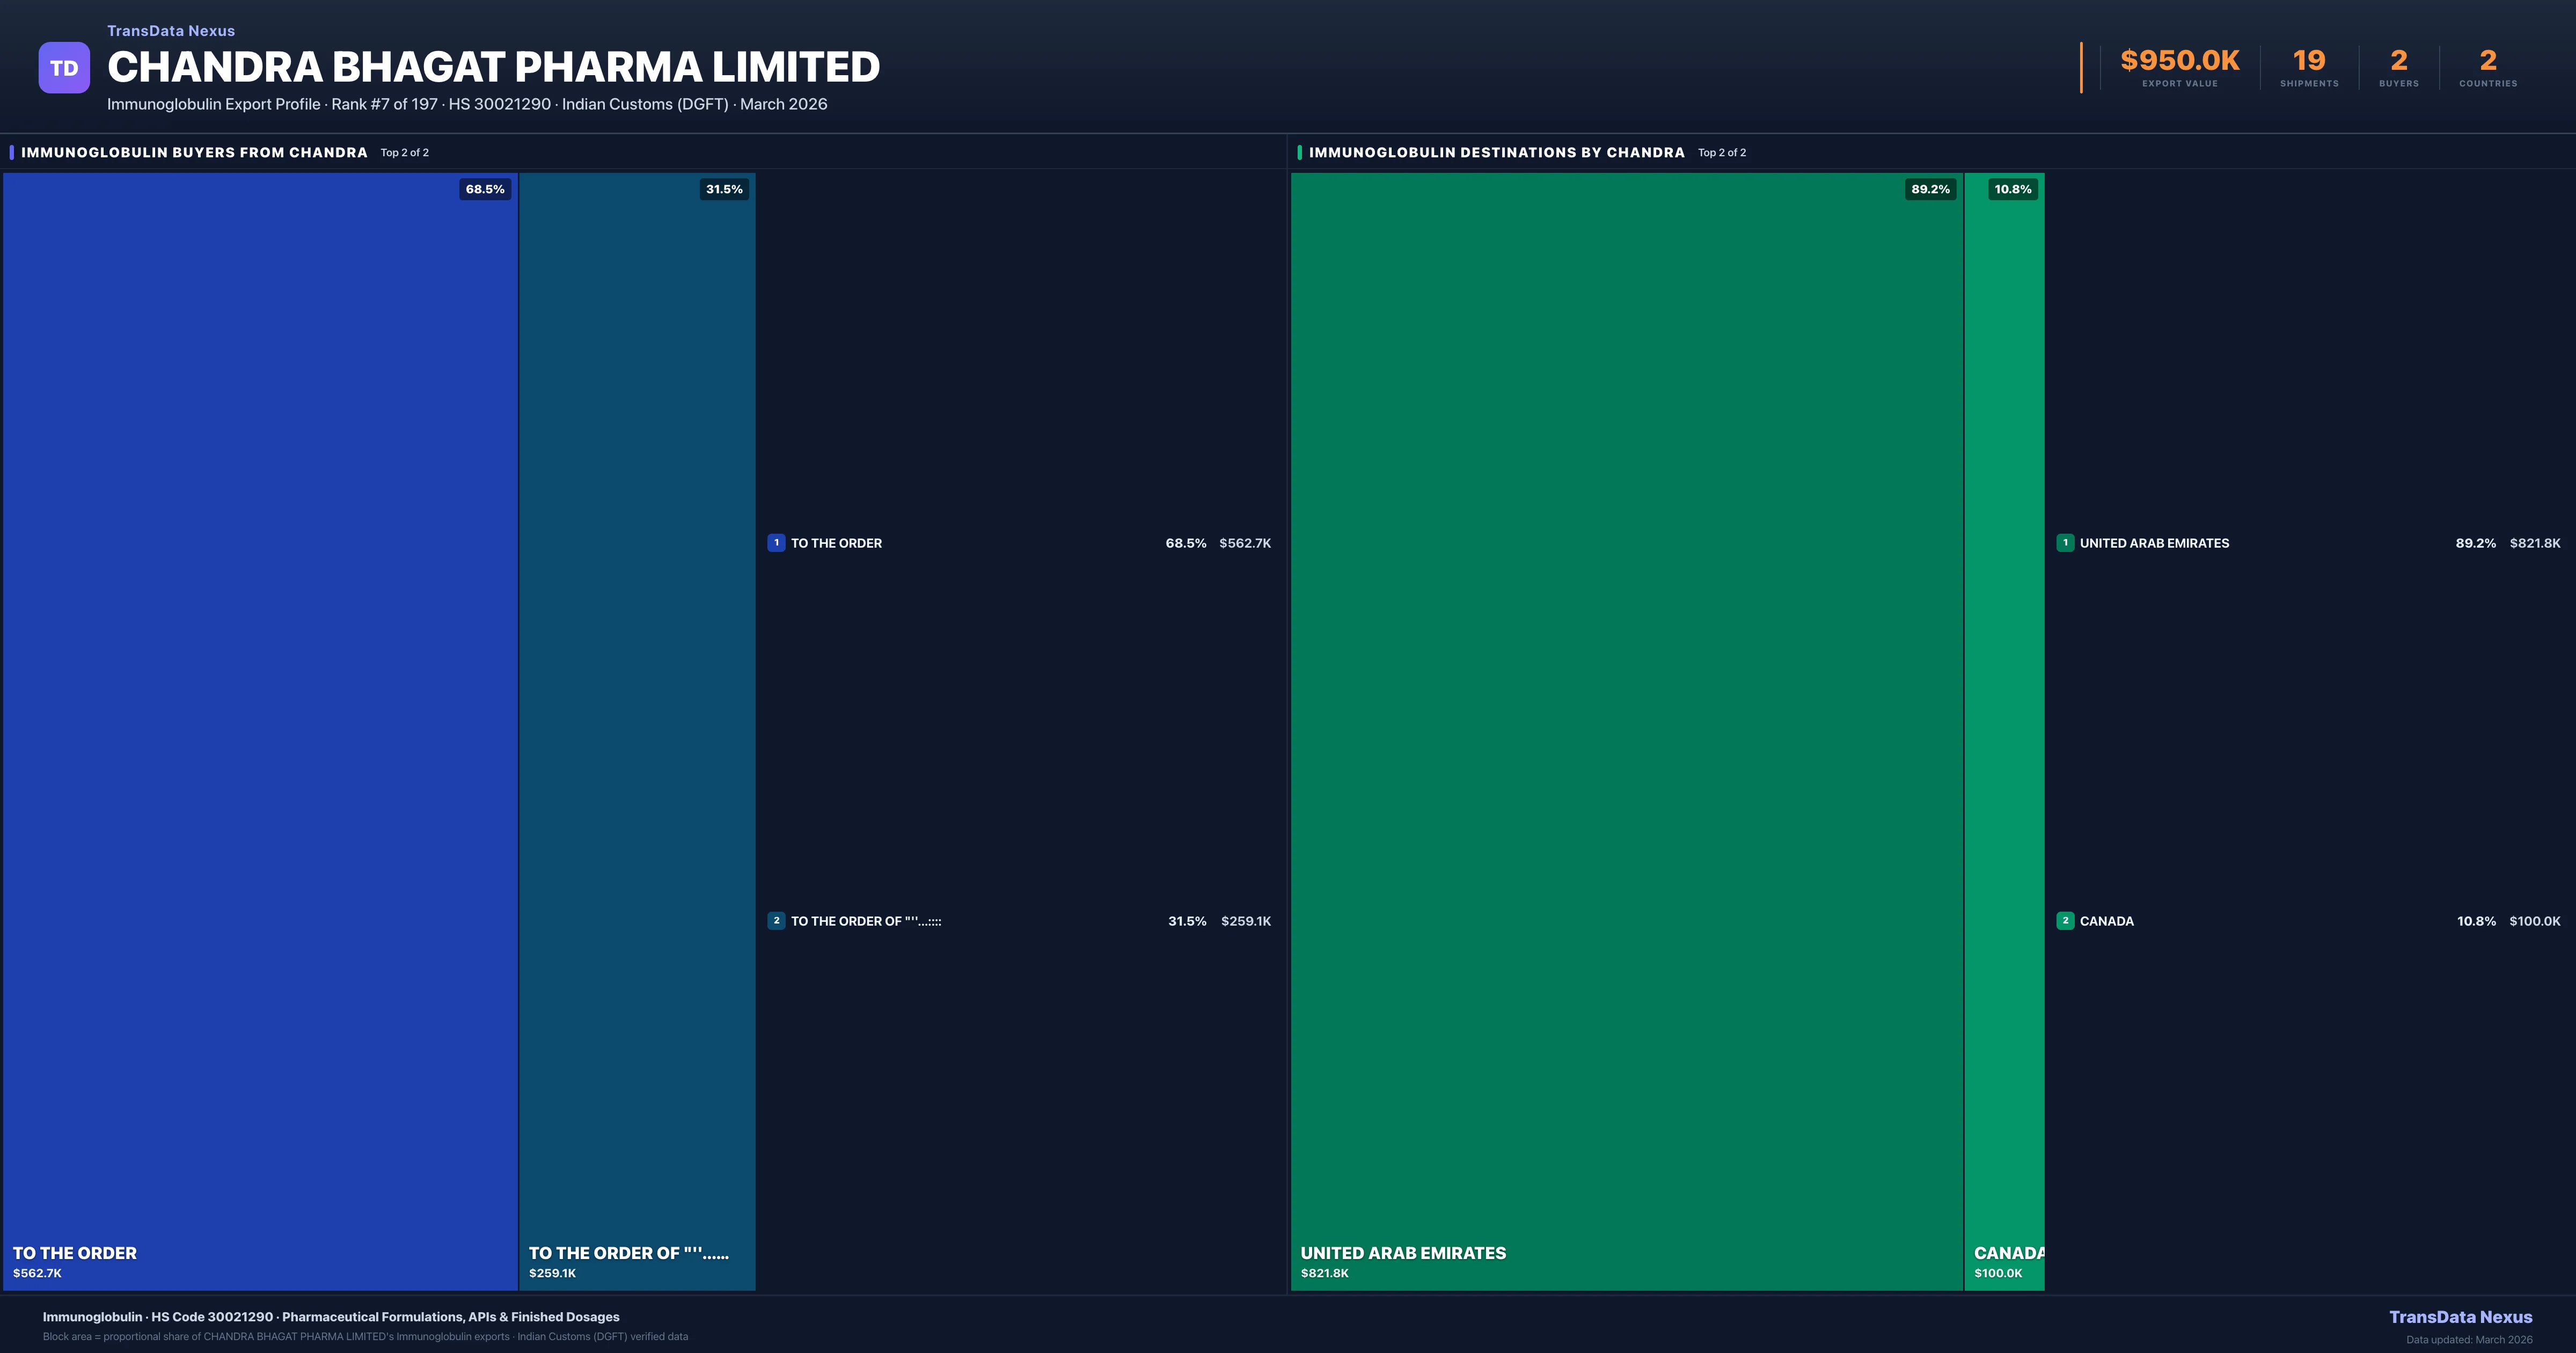Click rank 2 badge beside TO THE ORDER OF
Screen dimensions: 2576x1353
tap(776, 921)
